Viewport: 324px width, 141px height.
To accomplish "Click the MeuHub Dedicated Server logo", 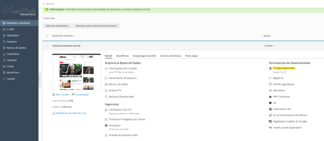I will point(19,10).
